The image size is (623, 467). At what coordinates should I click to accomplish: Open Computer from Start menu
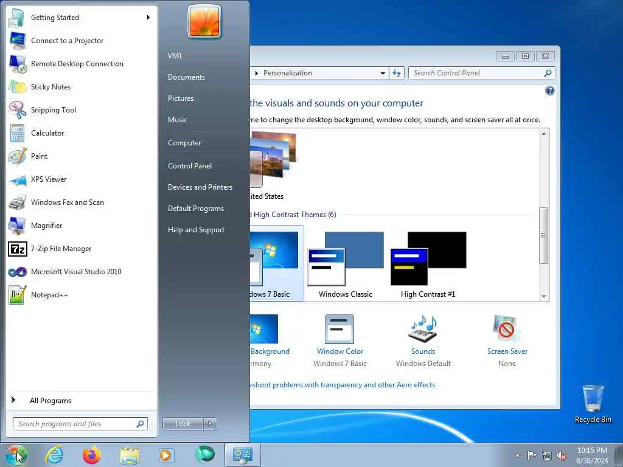[x=184, y=142]
